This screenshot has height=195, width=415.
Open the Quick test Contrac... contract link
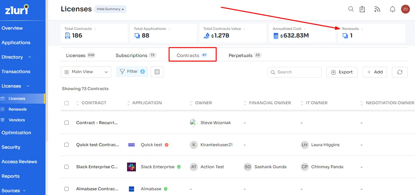coord(98,145)
